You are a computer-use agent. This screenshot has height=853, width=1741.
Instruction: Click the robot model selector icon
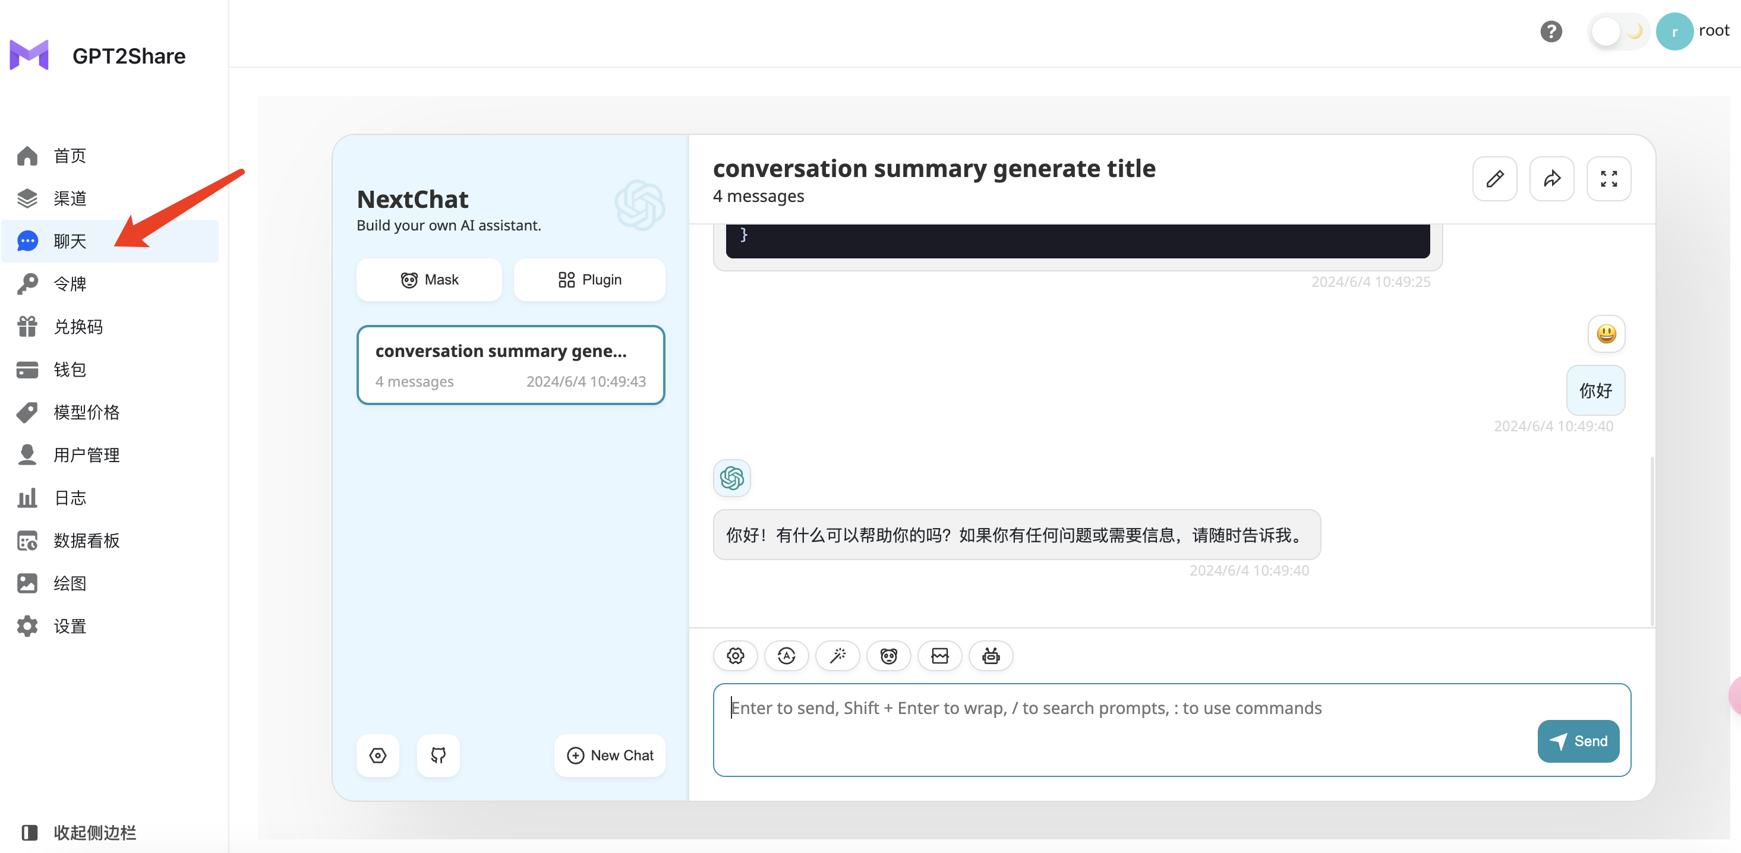click(991, 656)
